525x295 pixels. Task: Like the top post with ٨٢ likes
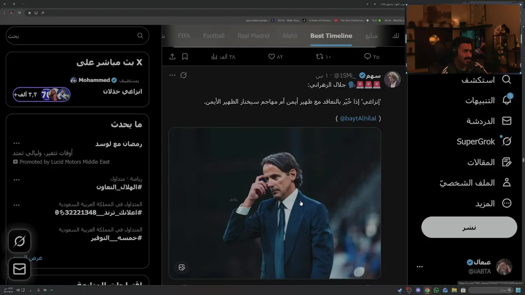(276, 57)
